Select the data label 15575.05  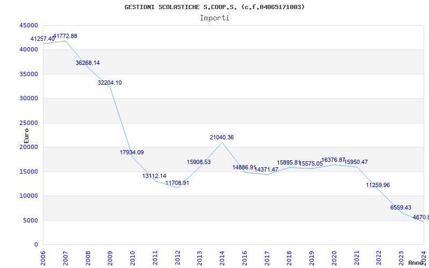click(x=311, y=164)
